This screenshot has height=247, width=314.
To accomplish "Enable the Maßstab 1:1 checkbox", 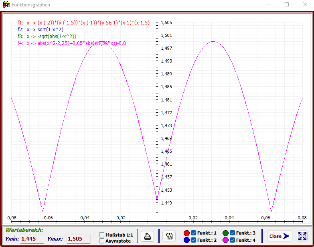I will [x=102, y=235].
